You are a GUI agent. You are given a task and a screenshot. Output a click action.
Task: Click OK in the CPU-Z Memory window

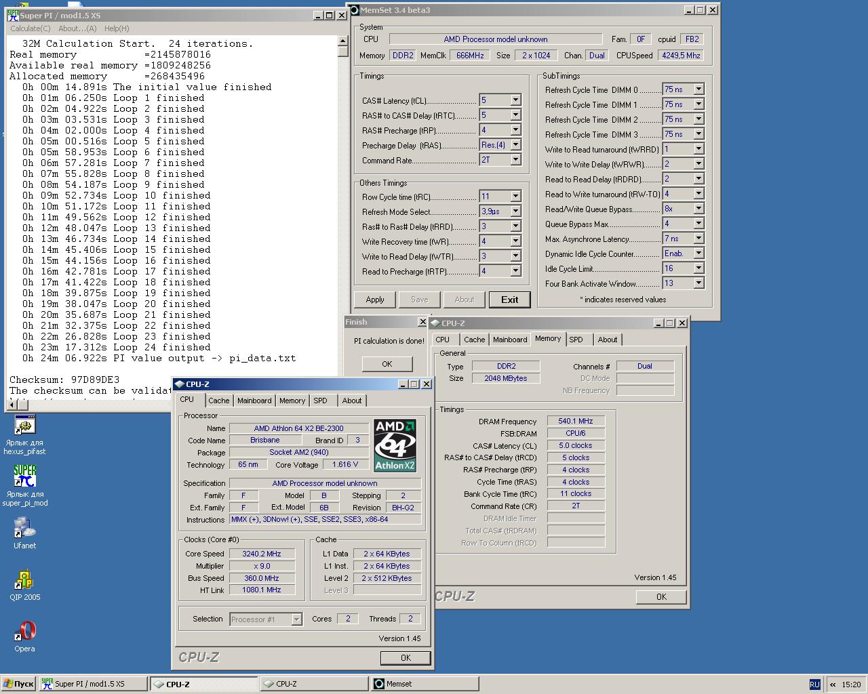click(x=661, y=597)
